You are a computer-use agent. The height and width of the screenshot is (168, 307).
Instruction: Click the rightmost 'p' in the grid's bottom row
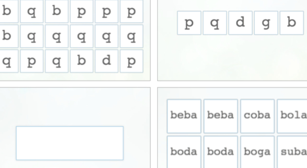click(x=131, y=61)
